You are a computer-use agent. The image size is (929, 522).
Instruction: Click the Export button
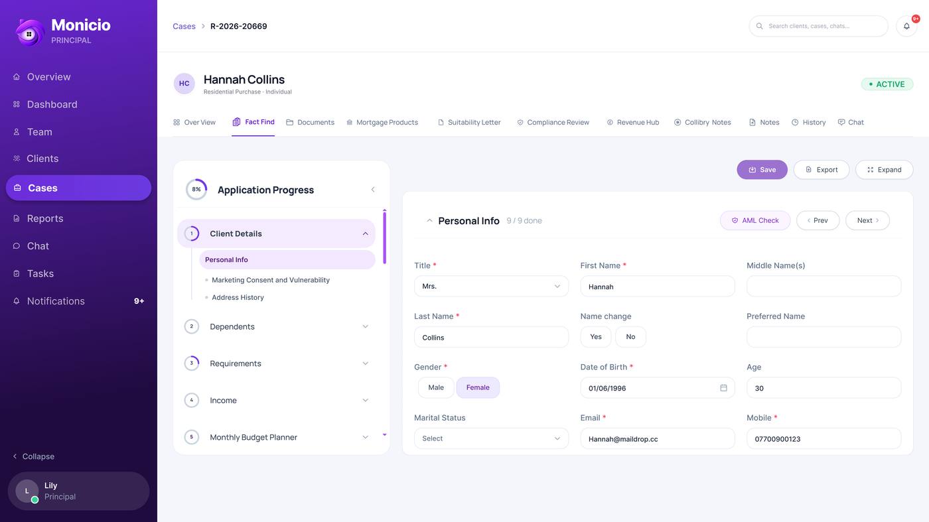822,170
